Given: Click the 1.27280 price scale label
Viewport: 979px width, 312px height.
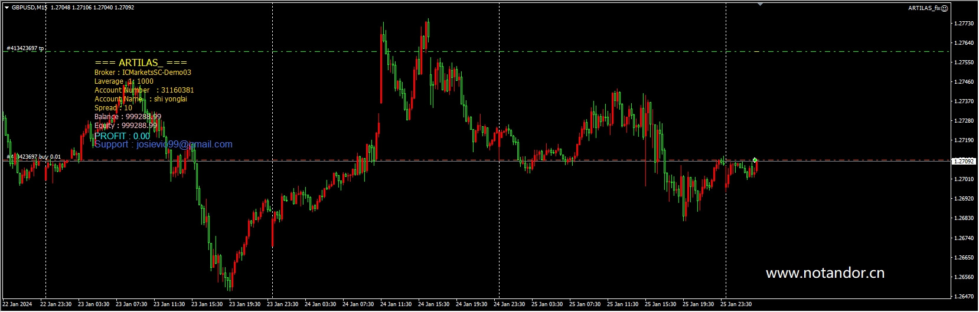Looking at the screenshot, I should click(x=964, y=121).
